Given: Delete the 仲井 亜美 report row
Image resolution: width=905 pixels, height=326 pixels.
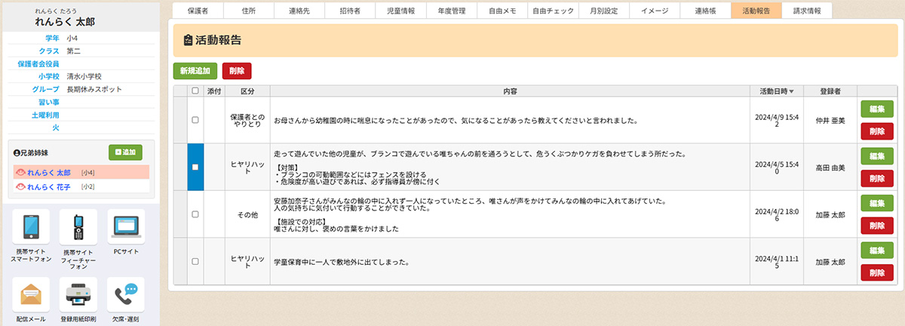Looking at the screenshot, I should pos(876,131).
